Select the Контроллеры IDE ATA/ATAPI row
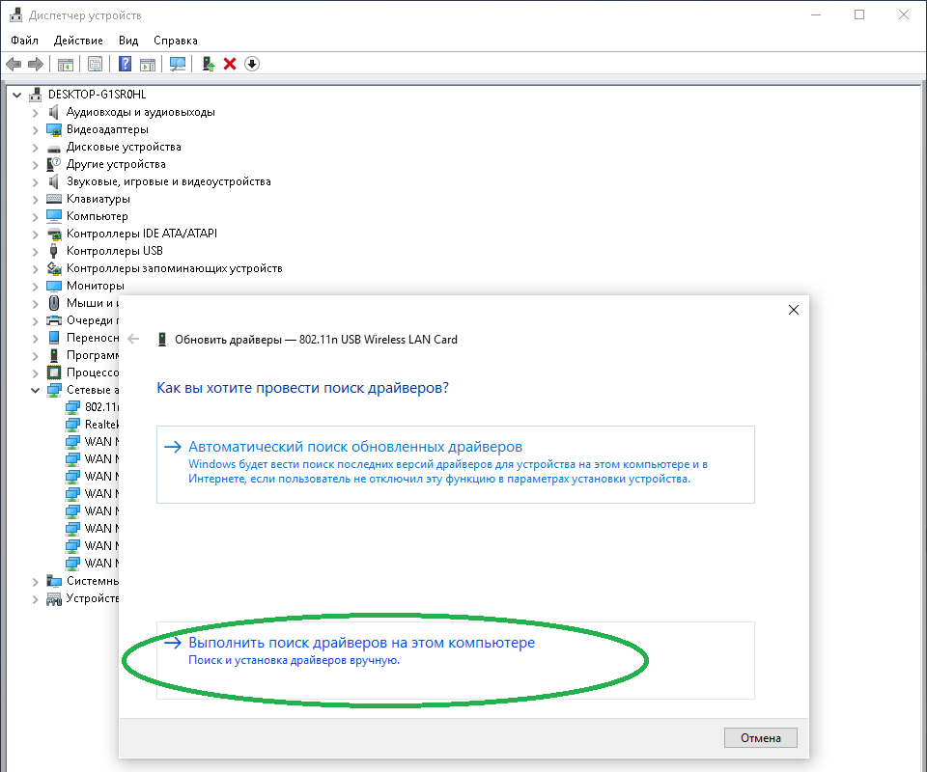 [141, 234]
